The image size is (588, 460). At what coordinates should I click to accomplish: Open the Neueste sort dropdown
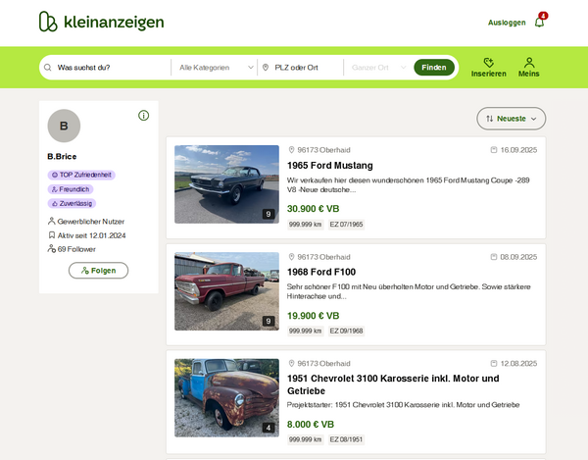(x=512, y=119)
